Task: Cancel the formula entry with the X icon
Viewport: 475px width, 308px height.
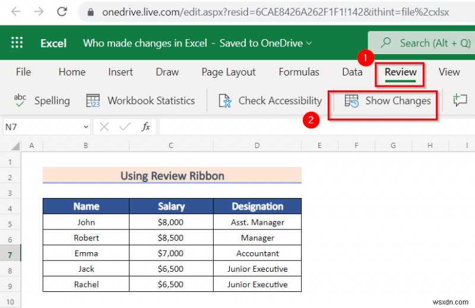Action: click(x=104, y=127)
